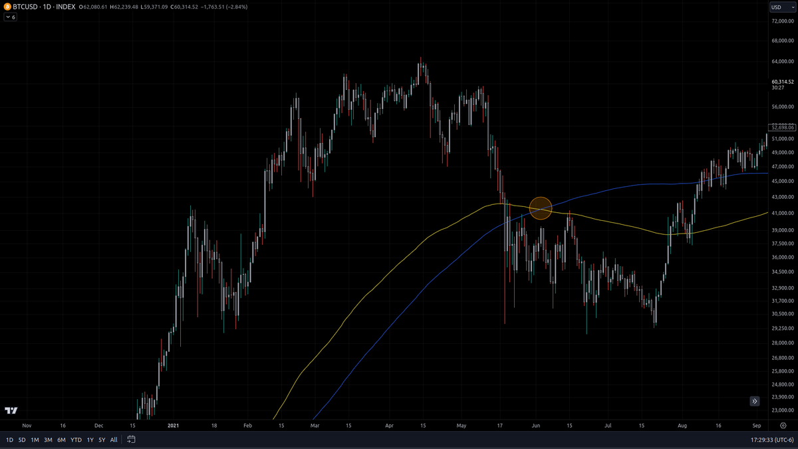Viewport: 798px width, 449px height.
Task: Click the 64,000.00 price scale label
Action: coord(782,62)
